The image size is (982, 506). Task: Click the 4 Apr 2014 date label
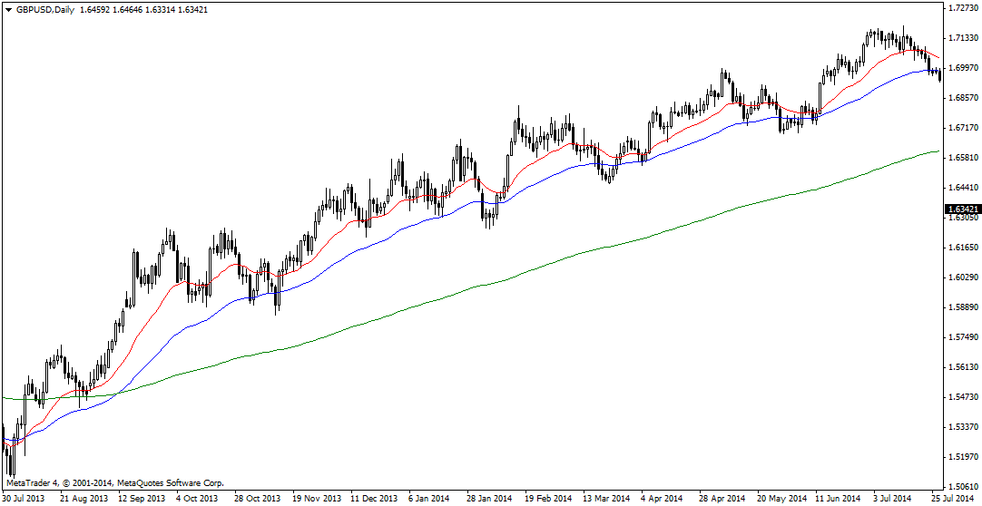click(x=662, y=499)
